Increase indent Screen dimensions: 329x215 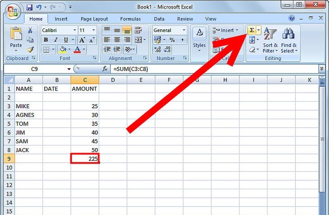coord(117,50)
